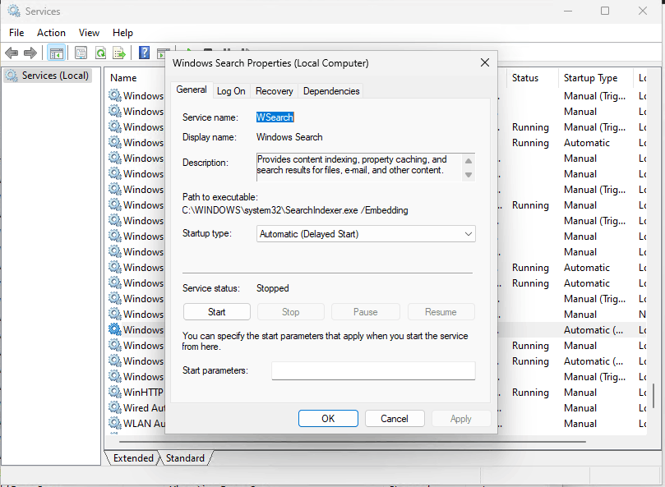Click the gear icon of WinHTTP service row
The image size is (665, 487).
tap(115, 392)
